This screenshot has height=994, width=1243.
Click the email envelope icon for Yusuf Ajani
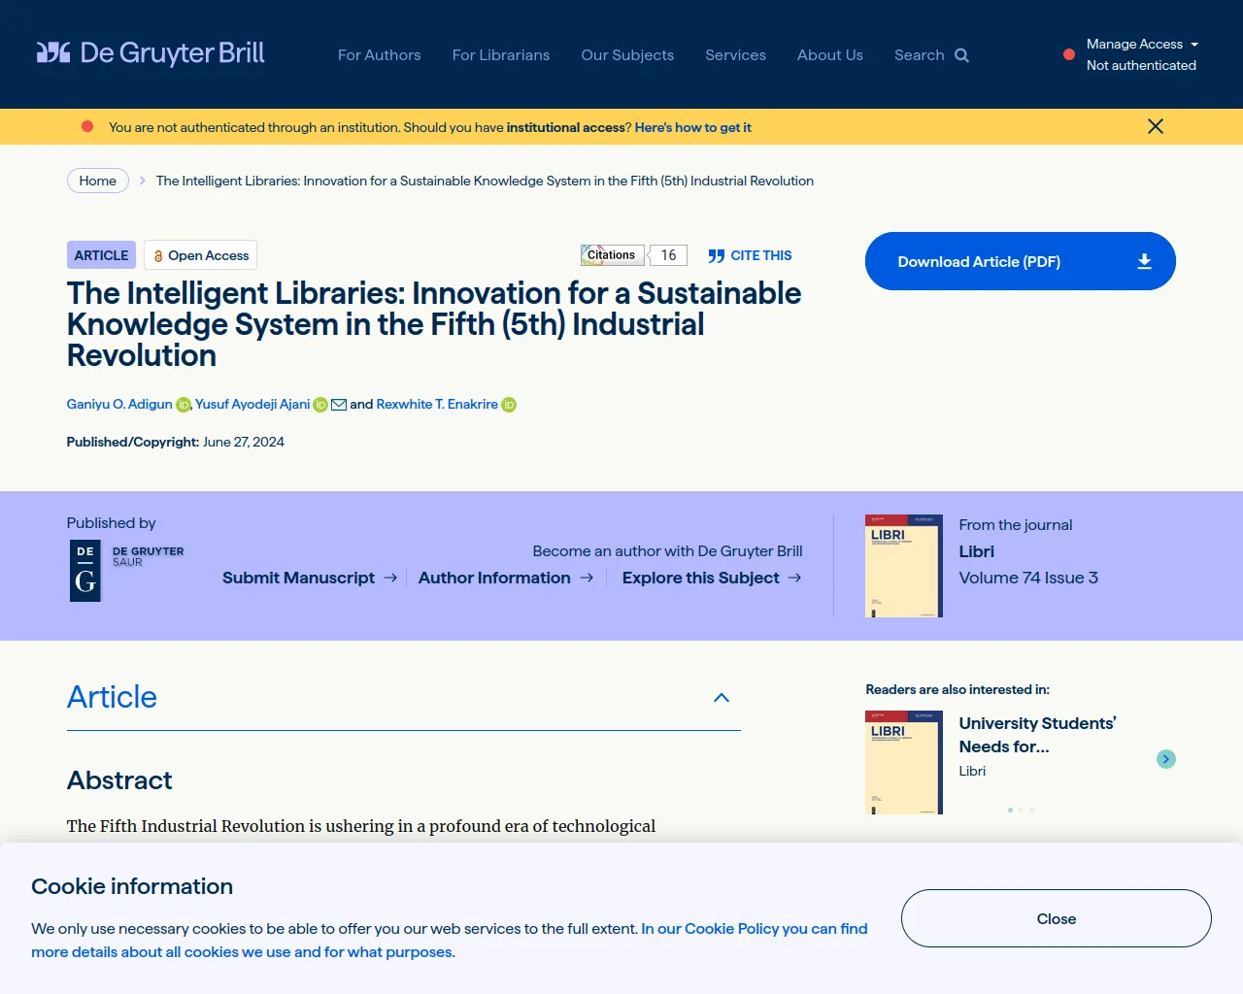tap(339, 405)
